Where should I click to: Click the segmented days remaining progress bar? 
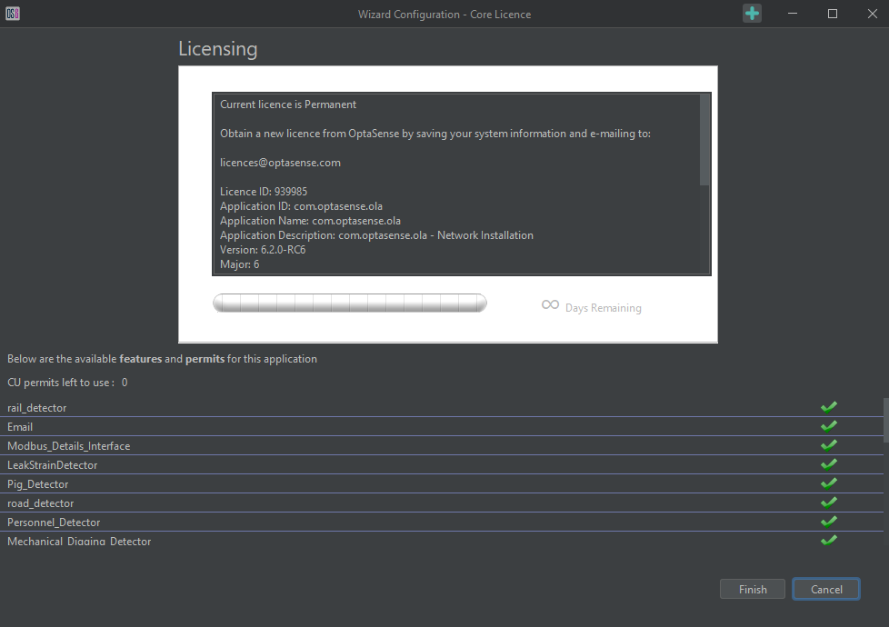point(350,302)
